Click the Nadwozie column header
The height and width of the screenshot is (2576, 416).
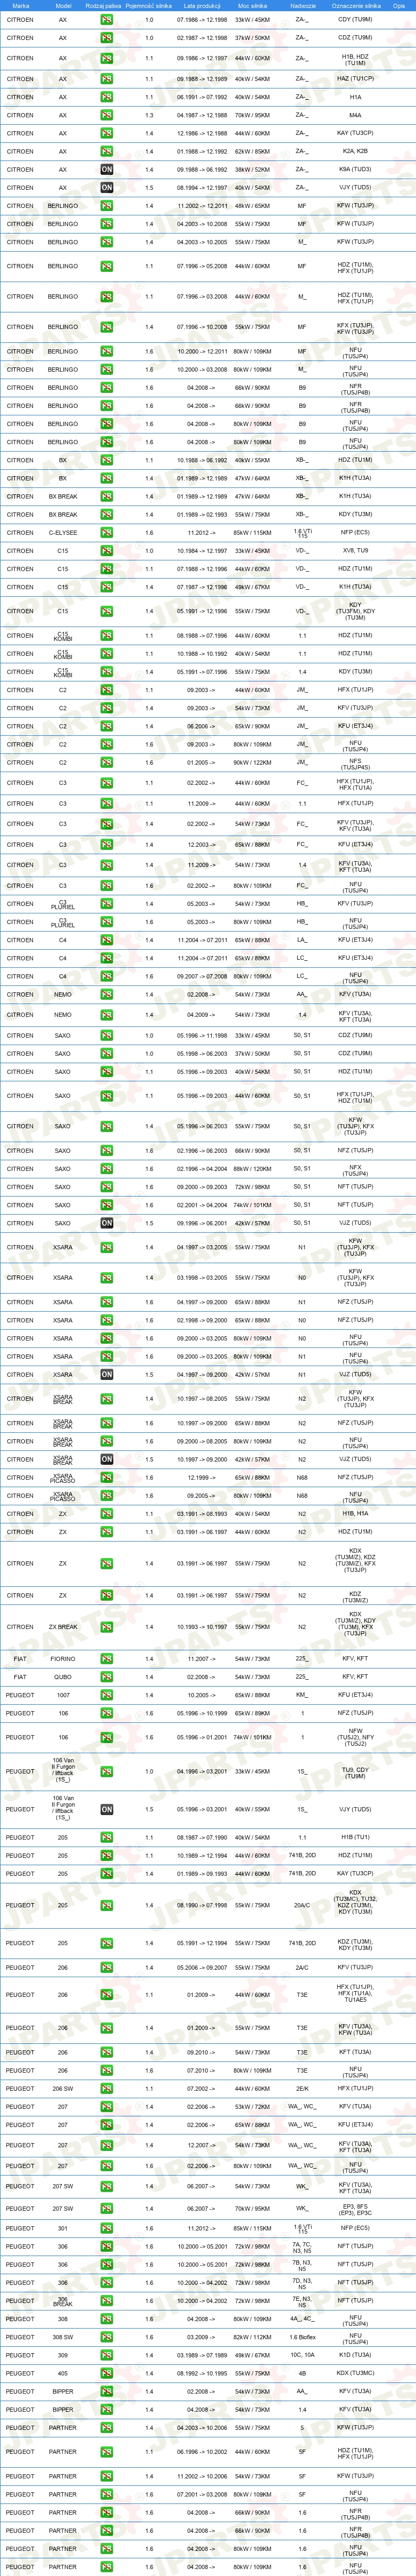point(303,5)
